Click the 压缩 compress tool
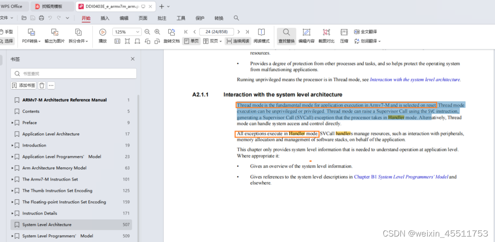Screen dimensions: 495x242 click(x=344, y=36)
